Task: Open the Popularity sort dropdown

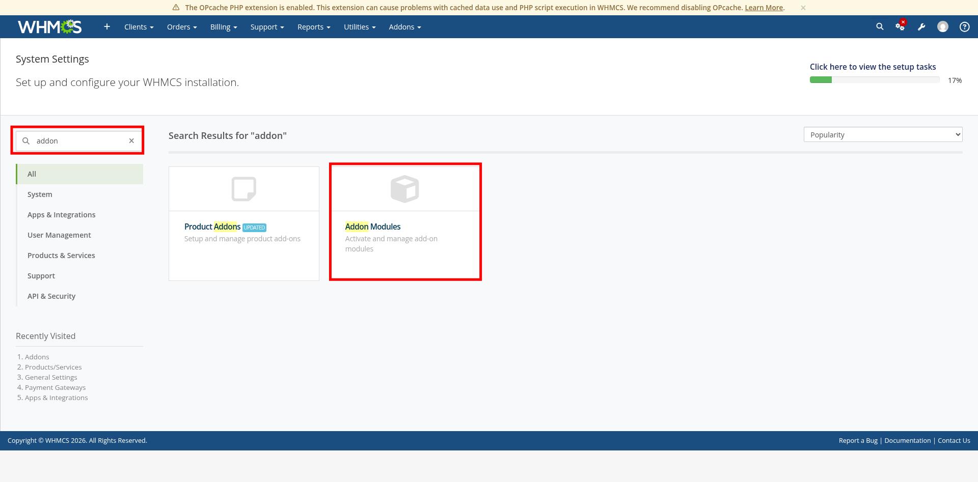Action: (883, 135)
